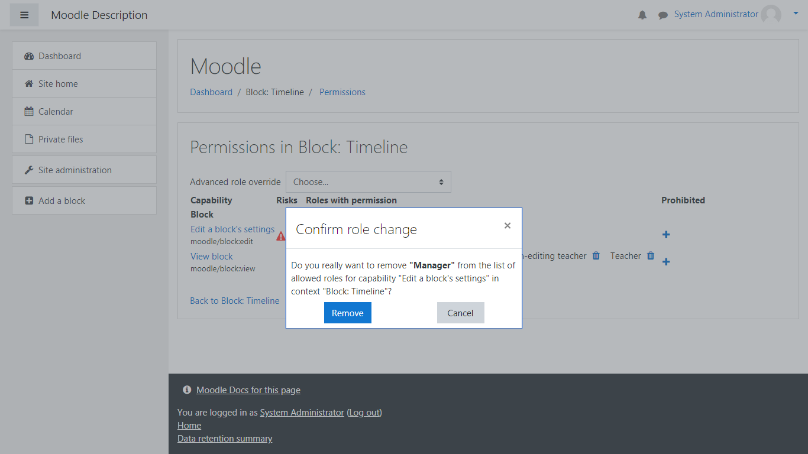
Task: Click the hamburger menu toggle icon
Action: point(24,15)
